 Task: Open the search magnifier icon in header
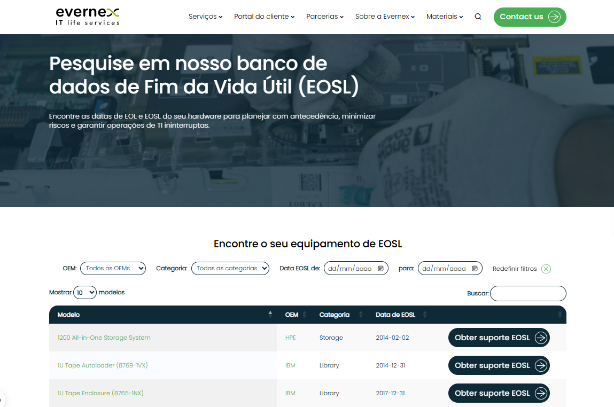click(x=478, y=17)
